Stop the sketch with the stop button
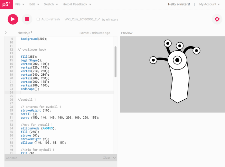This screenshot has width=225, height=167. 27,19
